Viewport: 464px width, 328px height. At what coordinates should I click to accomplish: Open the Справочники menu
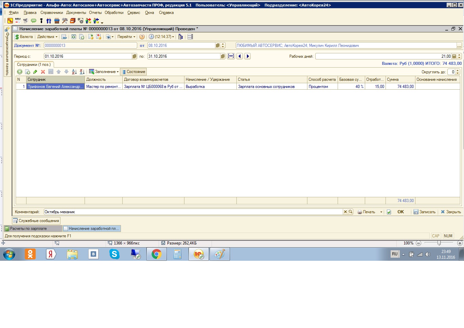tap(52, 13)
